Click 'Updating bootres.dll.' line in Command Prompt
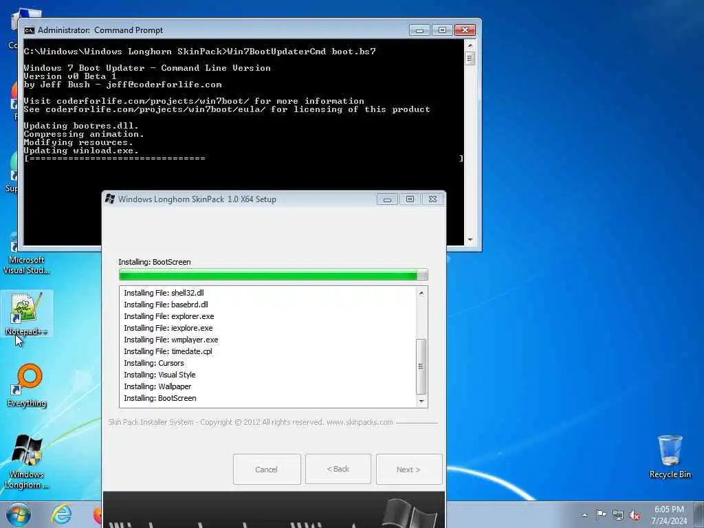The height and width of the screenshot is (528, 704). 81,126
